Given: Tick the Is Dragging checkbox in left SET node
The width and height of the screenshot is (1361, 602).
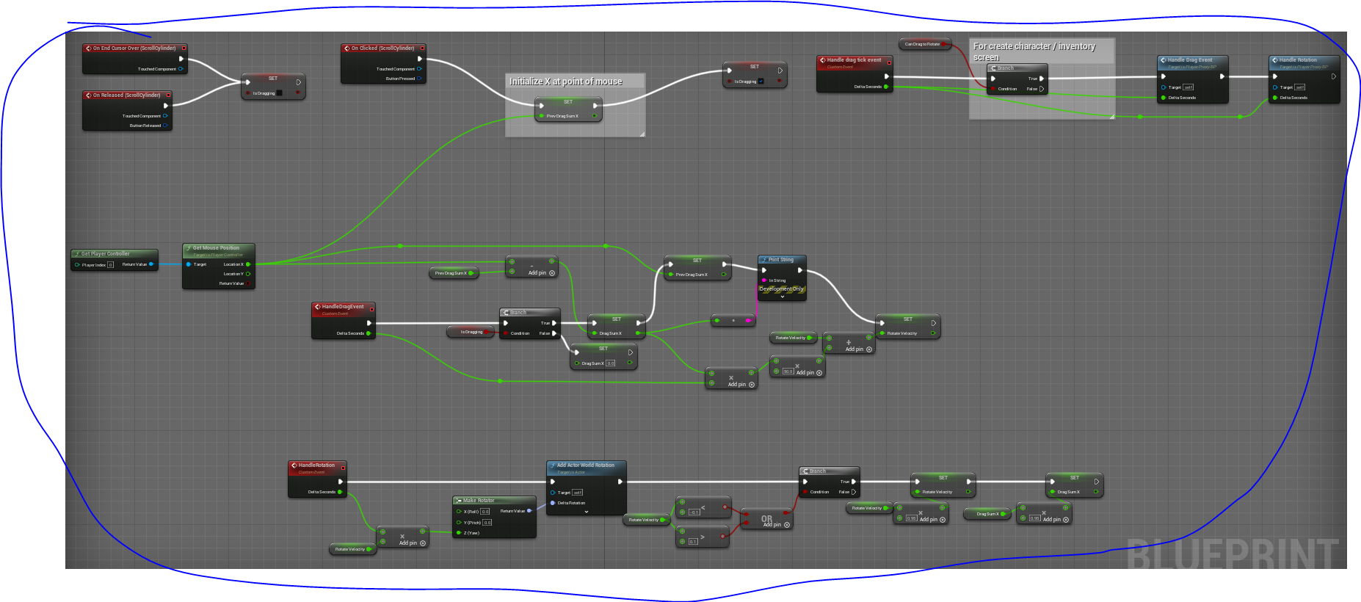Looking at the screenshot, I should pos(279,93).
